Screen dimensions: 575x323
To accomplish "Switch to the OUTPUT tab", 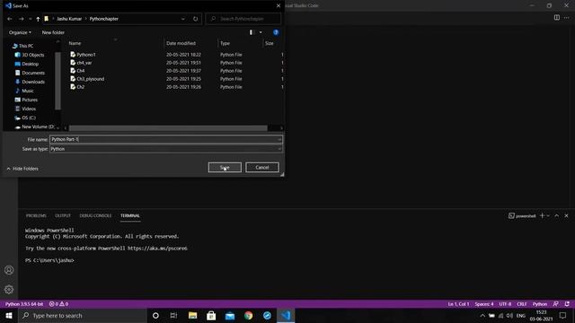I will 63,215.
